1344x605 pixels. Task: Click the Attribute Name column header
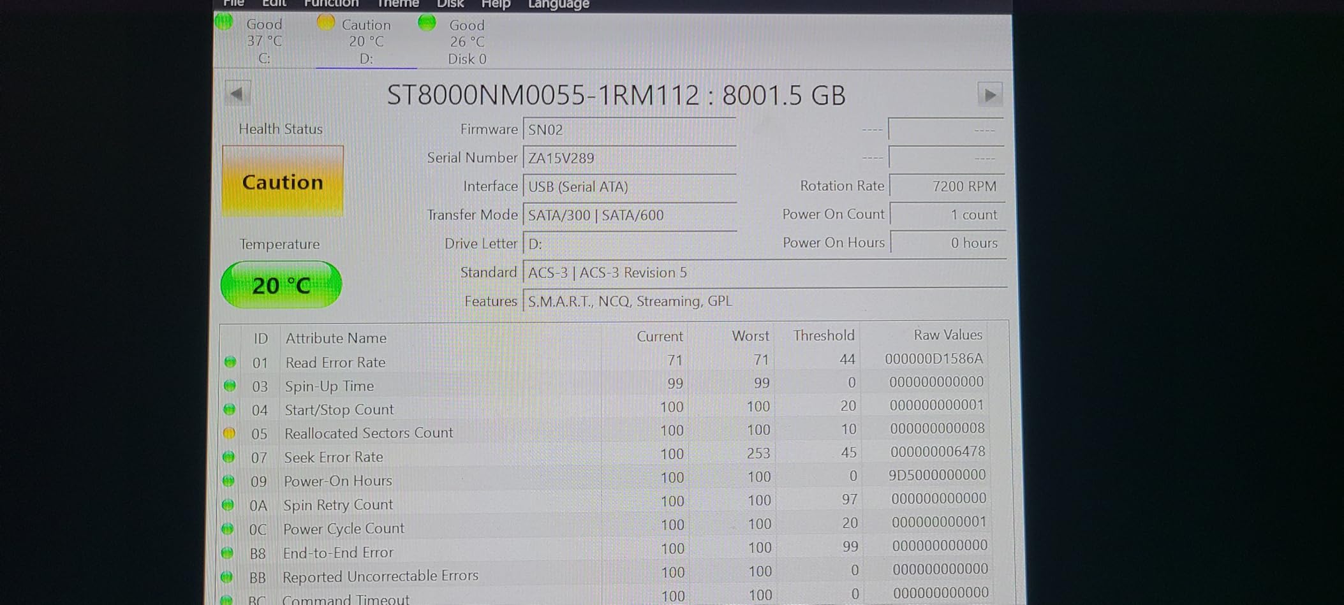[x=336, y=338]
